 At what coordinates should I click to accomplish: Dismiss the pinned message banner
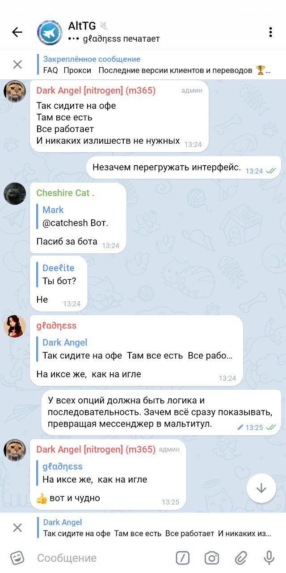click(x=17, y=64)
